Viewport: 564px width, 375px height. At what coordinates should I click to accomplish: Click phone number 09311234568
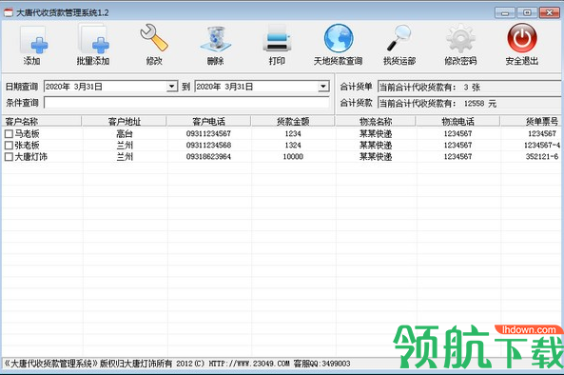click(x=208, y=146)
